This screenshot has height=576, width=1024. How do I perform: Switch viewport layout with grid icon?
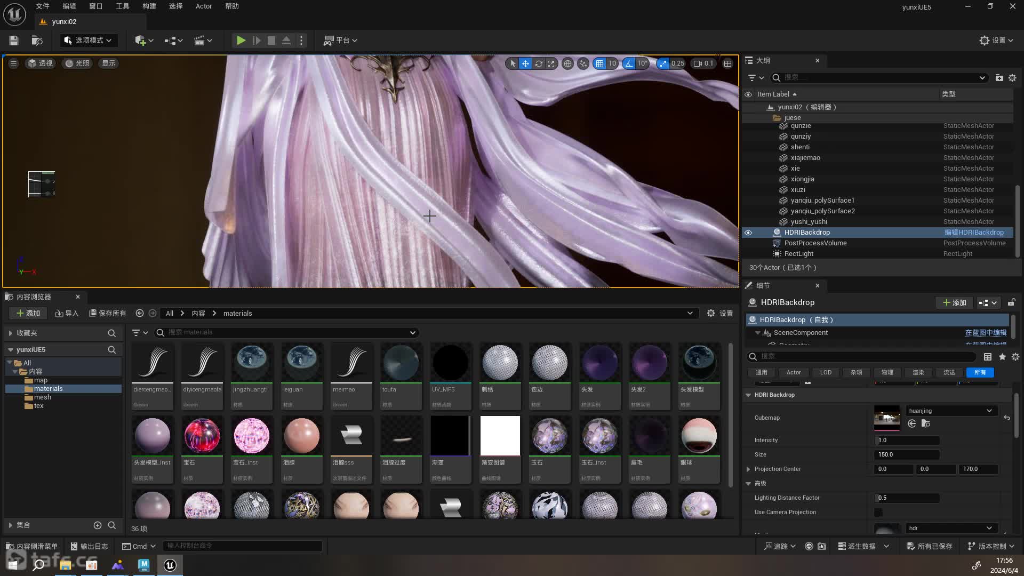pos(727,63)
